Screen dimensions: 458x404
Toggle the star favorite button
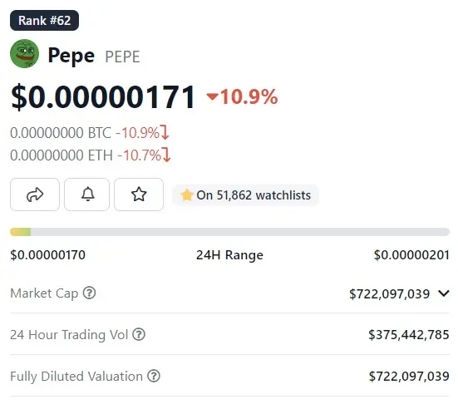(x=139, y=195)
